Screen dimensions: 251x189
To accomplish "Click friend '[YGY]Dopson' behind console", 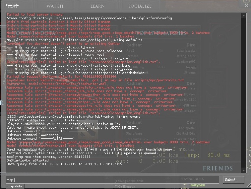I will click(x=125, y=187).
